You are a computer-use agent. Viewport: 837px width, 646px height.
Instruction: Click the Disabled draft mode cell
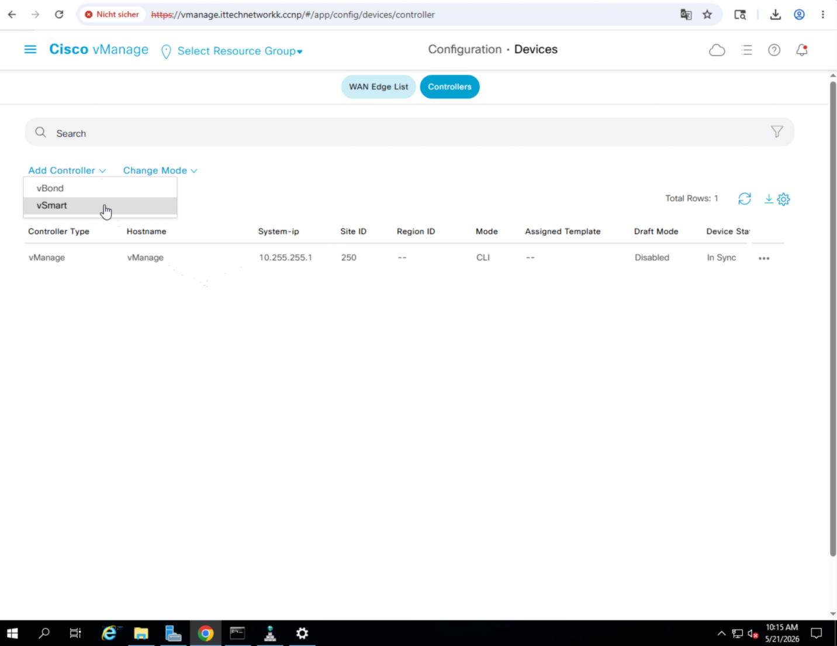(652, 258)
